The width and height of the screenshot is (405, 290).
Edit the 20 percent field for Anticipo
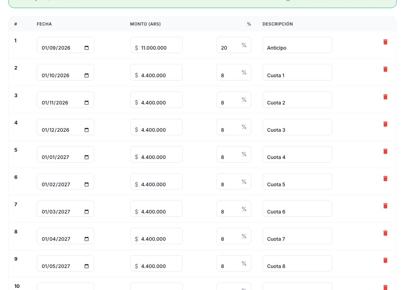pos(234,45)
